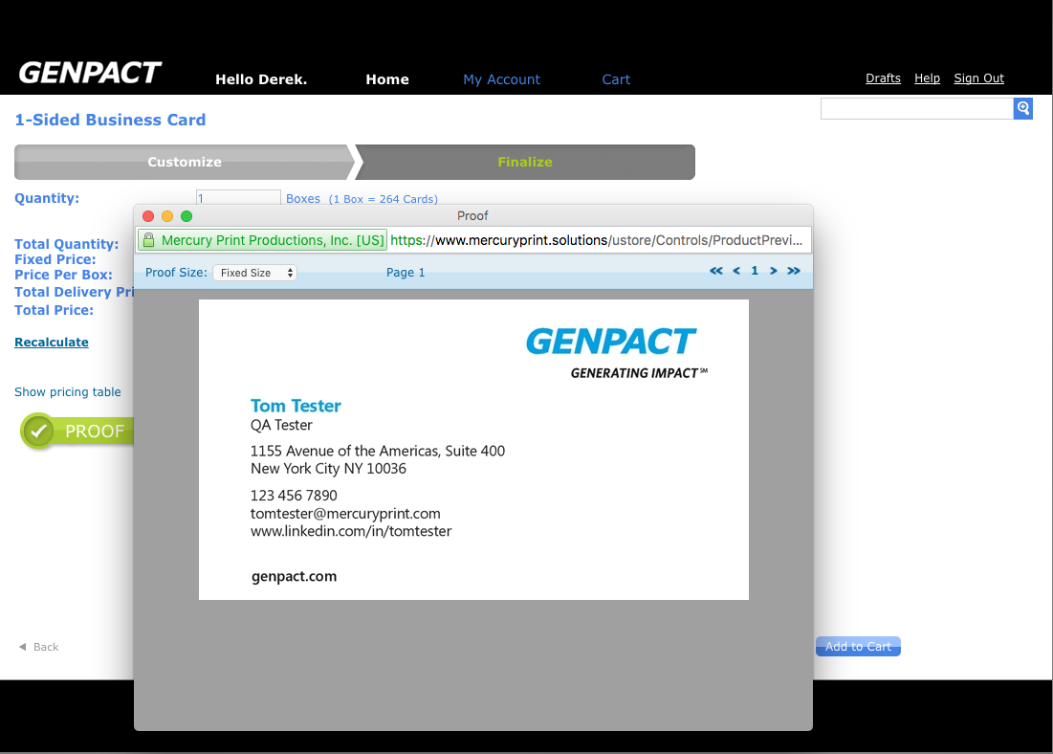
Task: Click the SSL padlock certificate icon
Action: point(149,240)
